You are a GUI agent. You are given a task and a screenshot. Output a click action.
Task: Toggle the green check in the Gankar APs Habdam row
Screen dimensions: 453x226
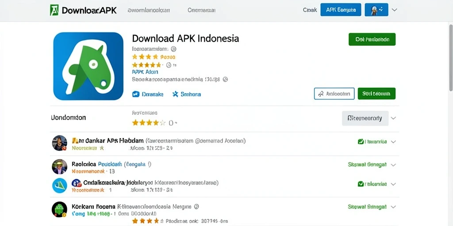(361, 142)
